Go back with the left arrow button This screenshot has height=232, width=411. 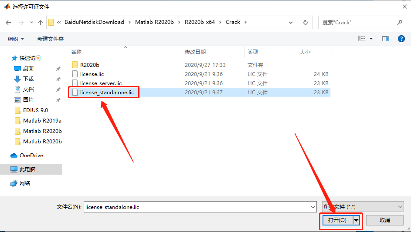[8, 23]
